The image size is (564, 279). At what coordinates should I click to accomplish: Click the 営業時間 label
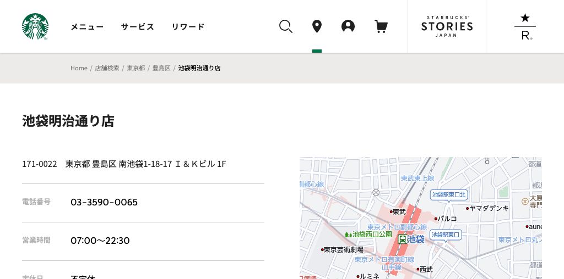click(x=36, y=240)
